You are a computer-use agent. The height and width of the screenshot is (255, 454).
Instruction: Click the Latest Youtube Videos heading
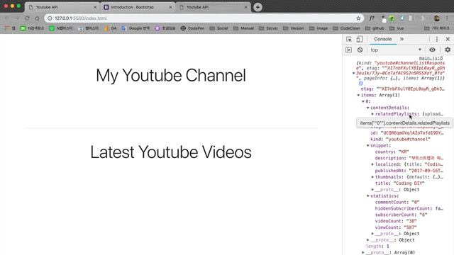tap(171, 152)
